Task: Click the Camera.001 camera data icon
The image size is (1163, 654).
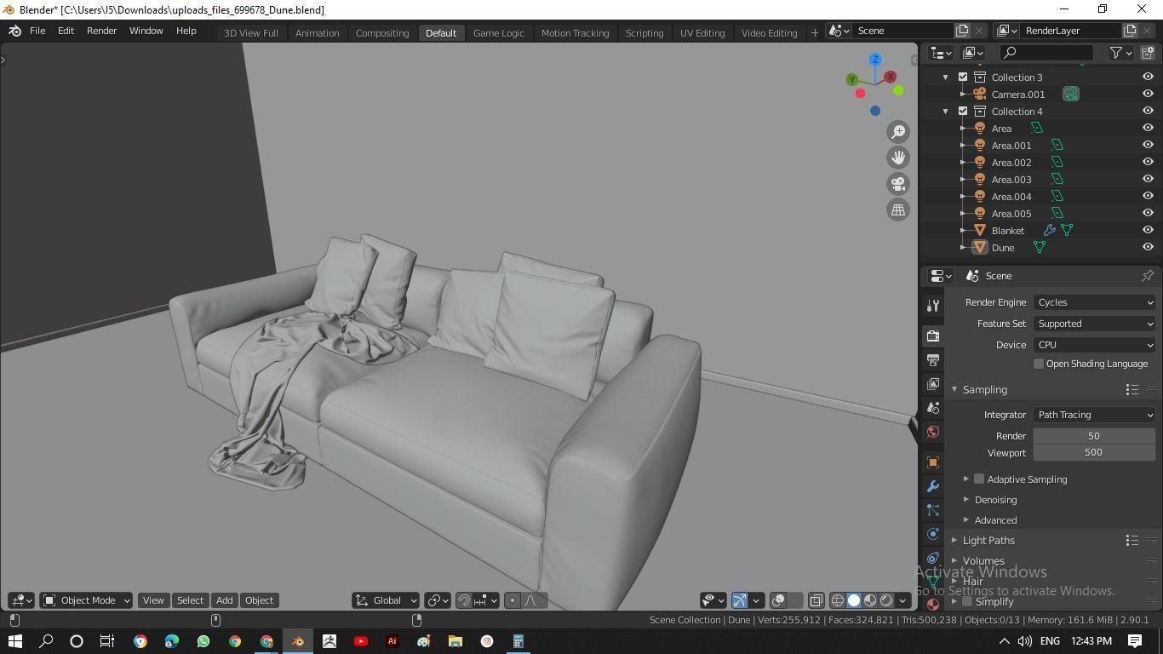Action: point(1071,94)
